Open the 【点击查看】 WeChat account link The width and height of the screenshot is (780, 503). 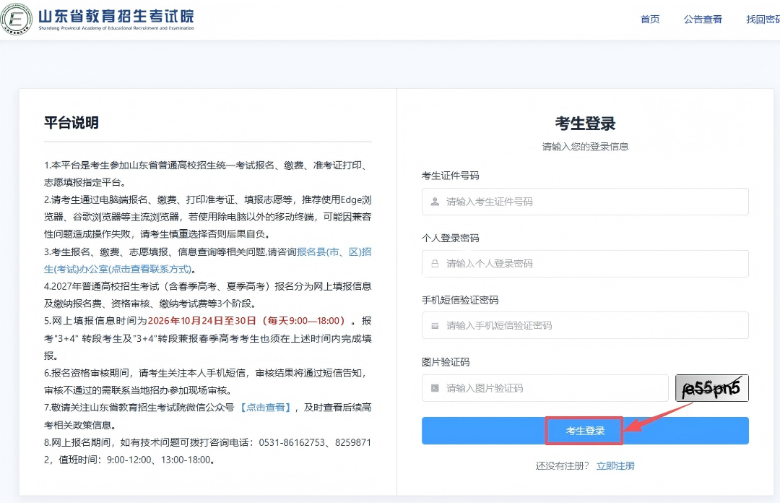(x=265, y=408)
